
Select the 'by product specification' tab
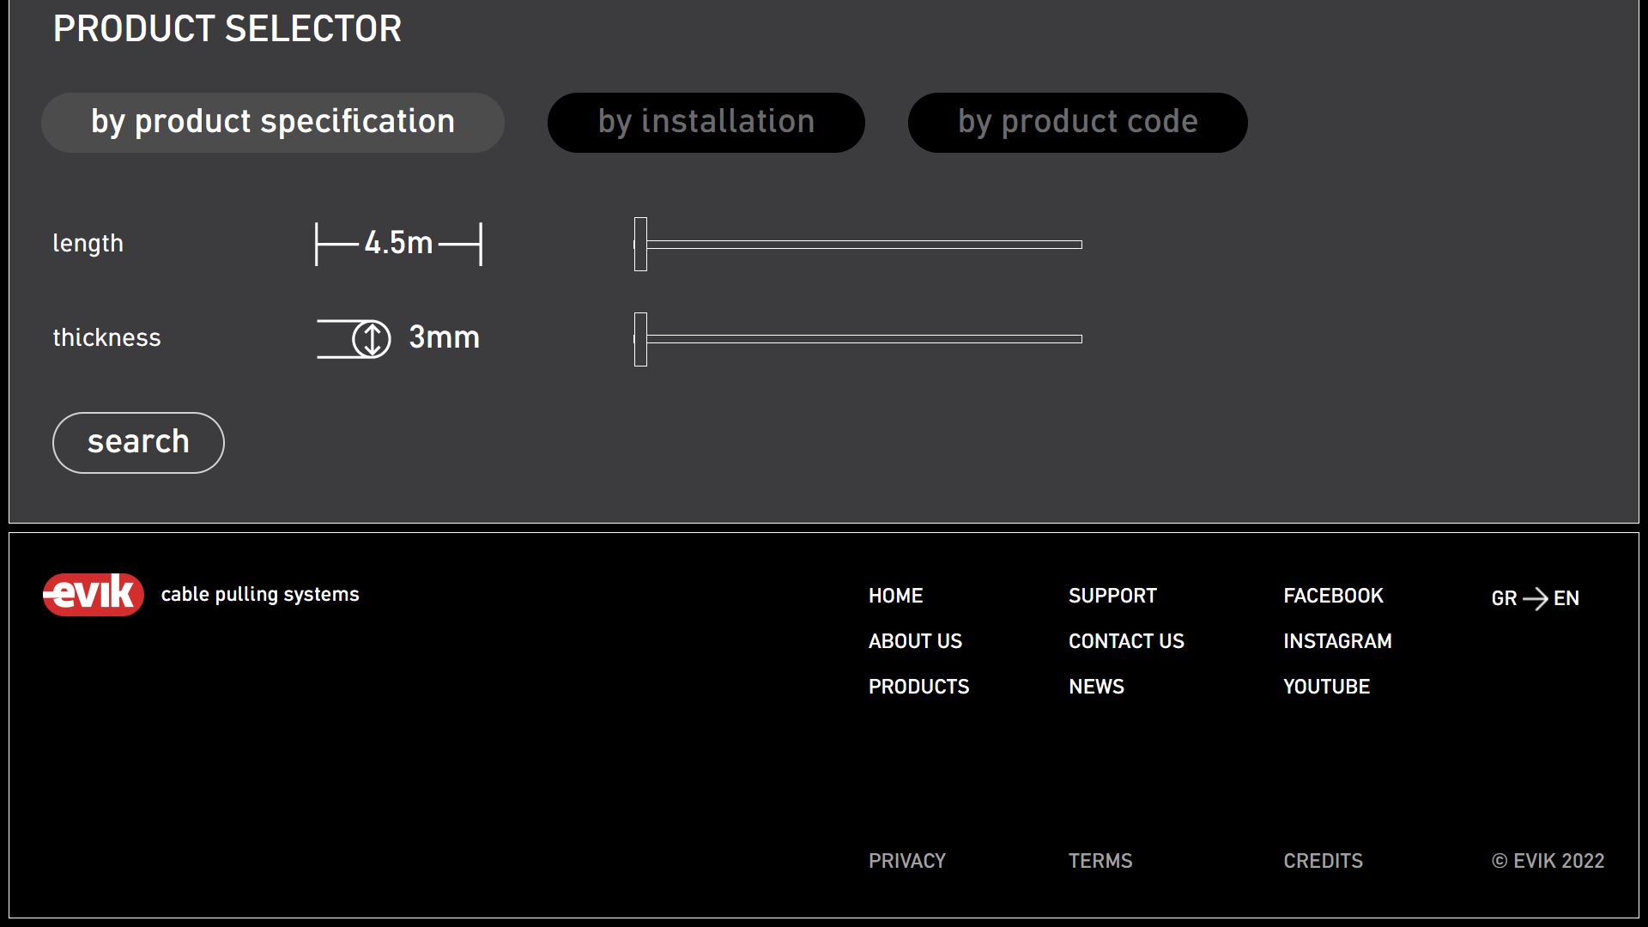[273, 123]
